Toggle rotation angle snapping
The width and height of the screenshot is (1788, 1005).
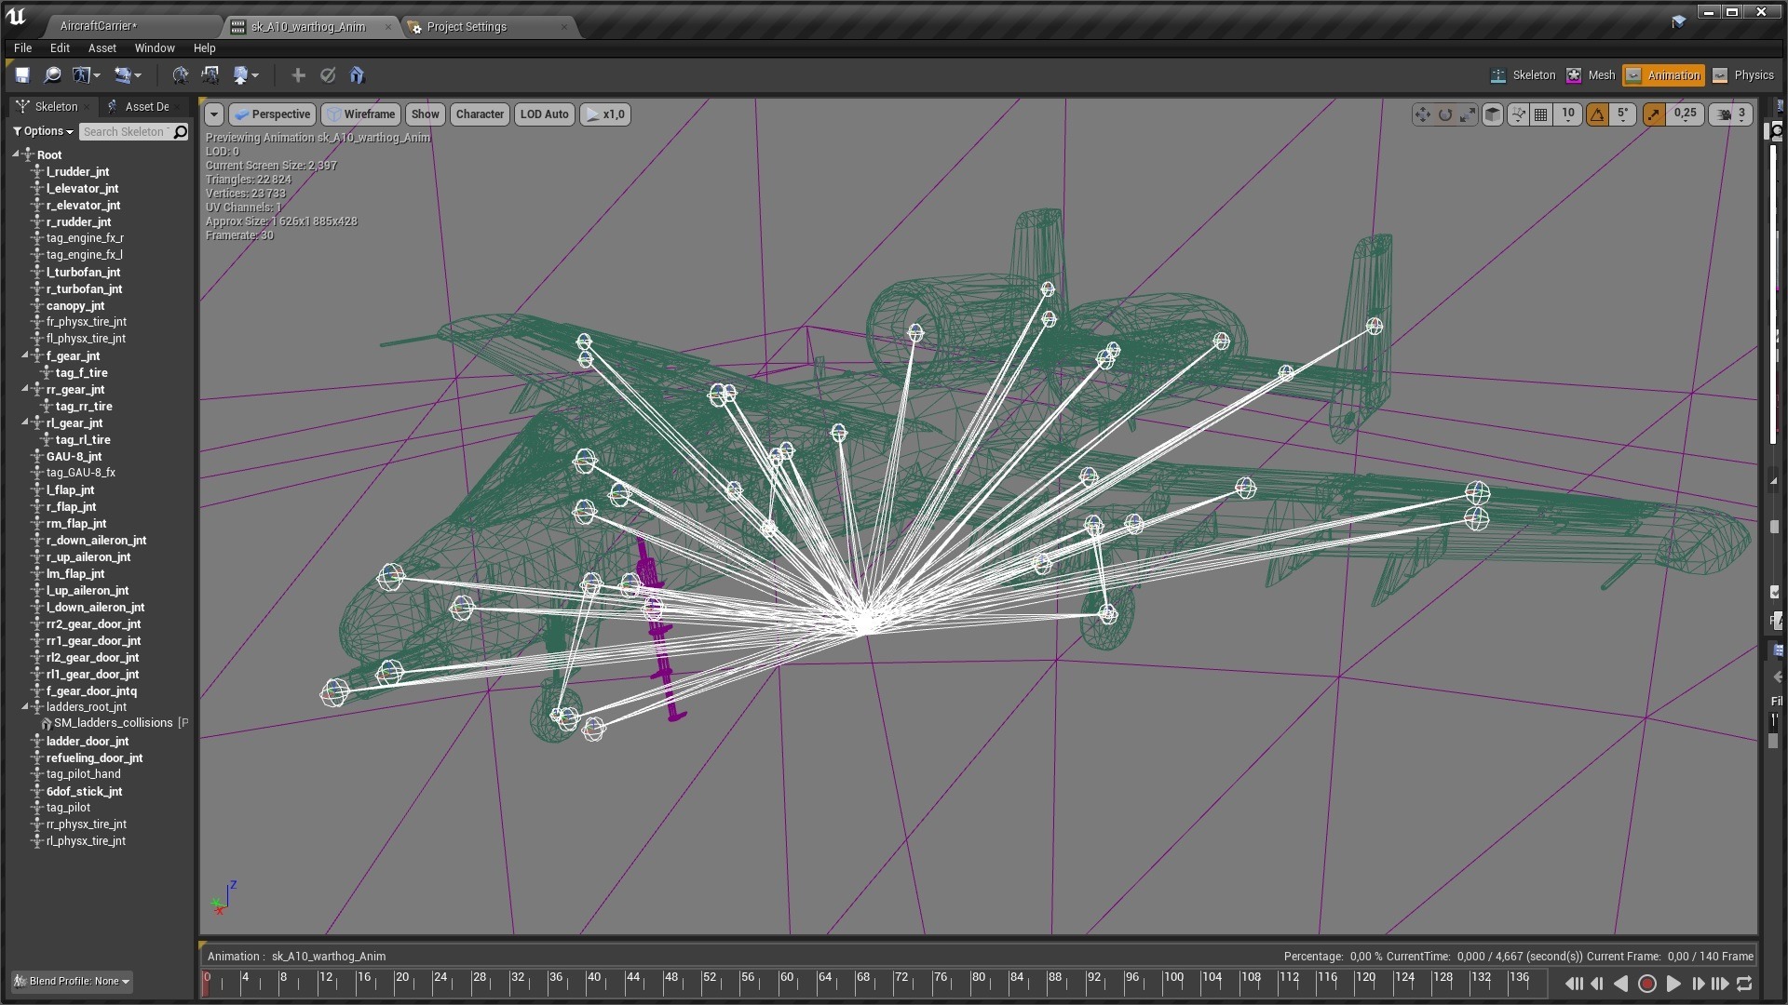pos(1598,114)
